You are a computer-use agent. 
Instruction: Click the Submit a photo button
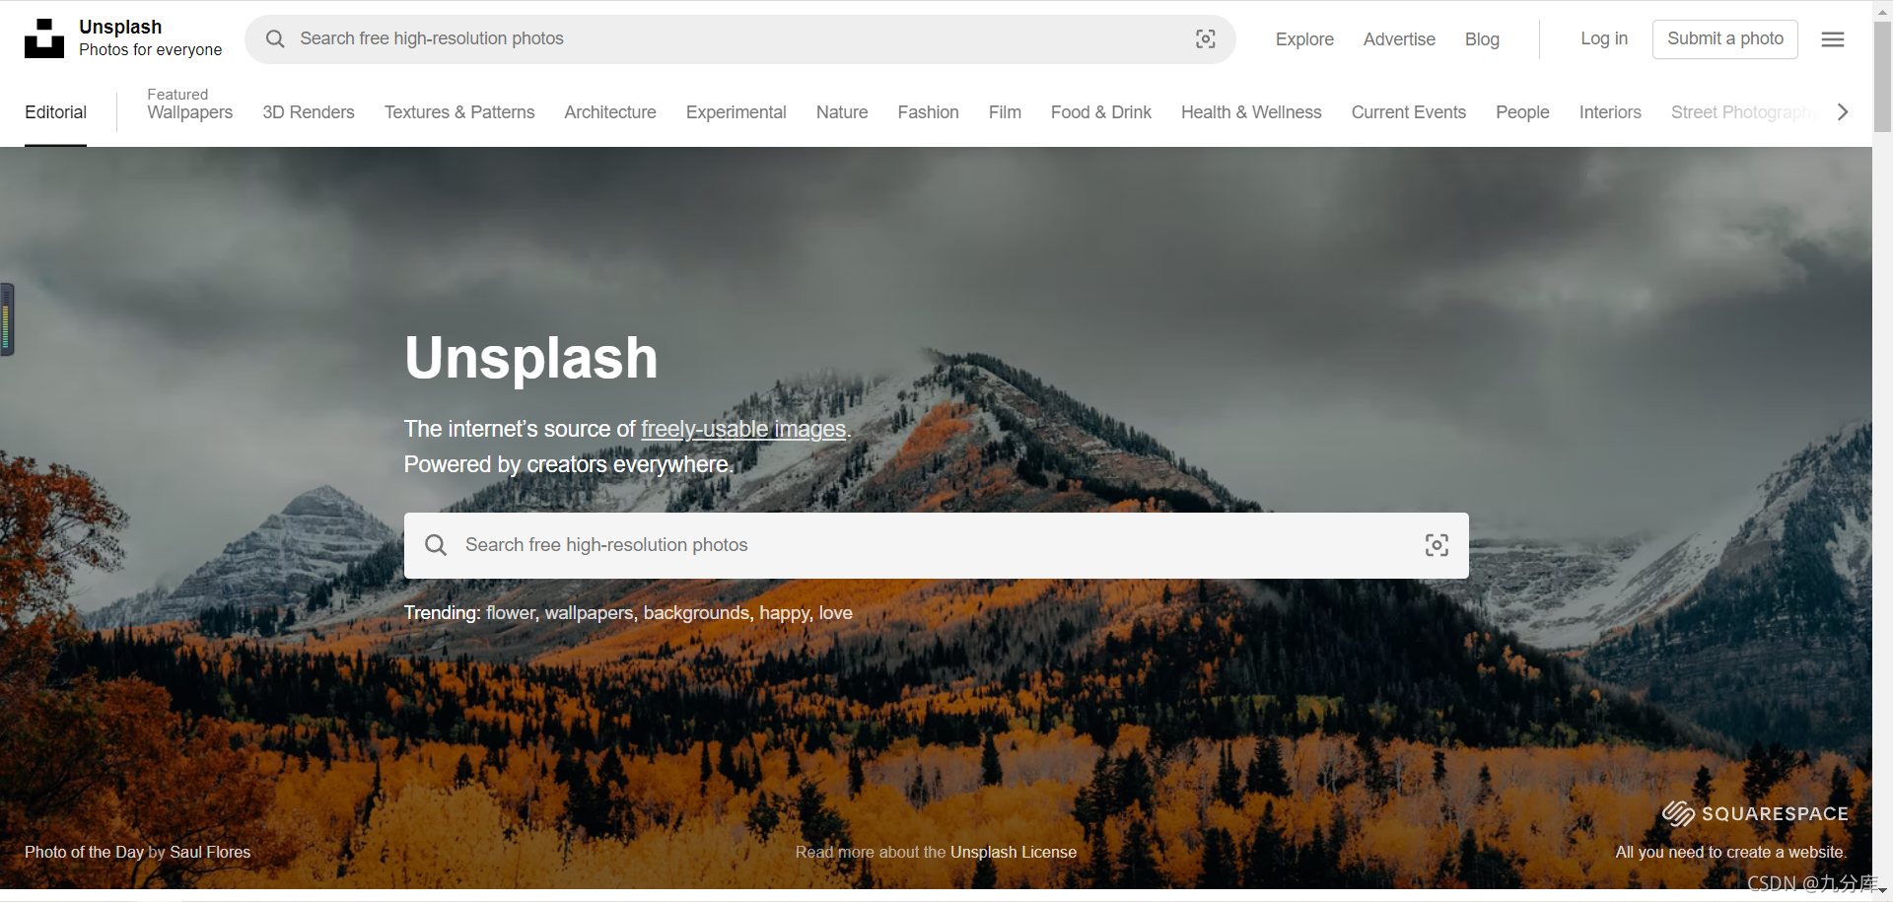[1725, 38]
